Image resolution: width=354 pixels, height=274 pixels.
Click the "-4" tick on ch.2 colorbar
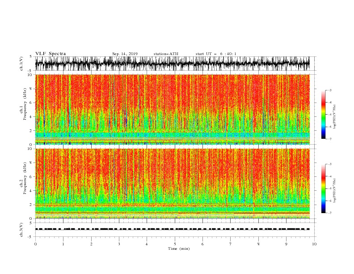pyautogui.click(x=329, y=176)
